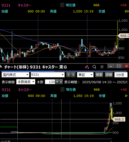Viewport: 129px width, 142px height.
Task: Go to next symbol with right arrow
Action: (73, 75)
